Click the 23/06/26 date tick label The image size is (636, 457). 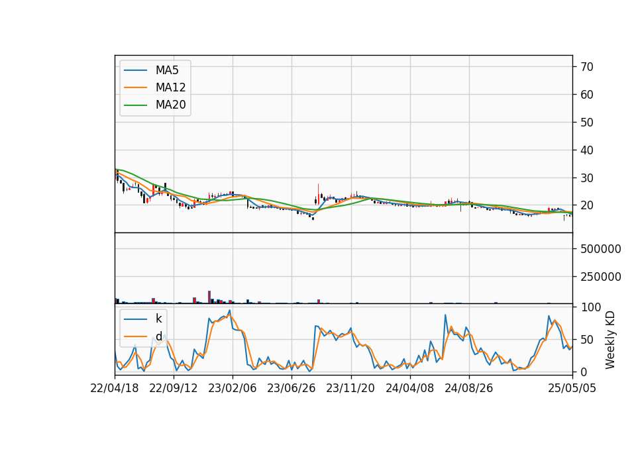pos(291,388)
